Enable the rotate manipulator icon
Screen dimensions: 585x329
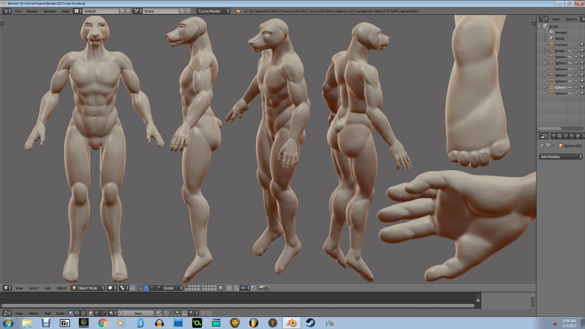[151, 288]
